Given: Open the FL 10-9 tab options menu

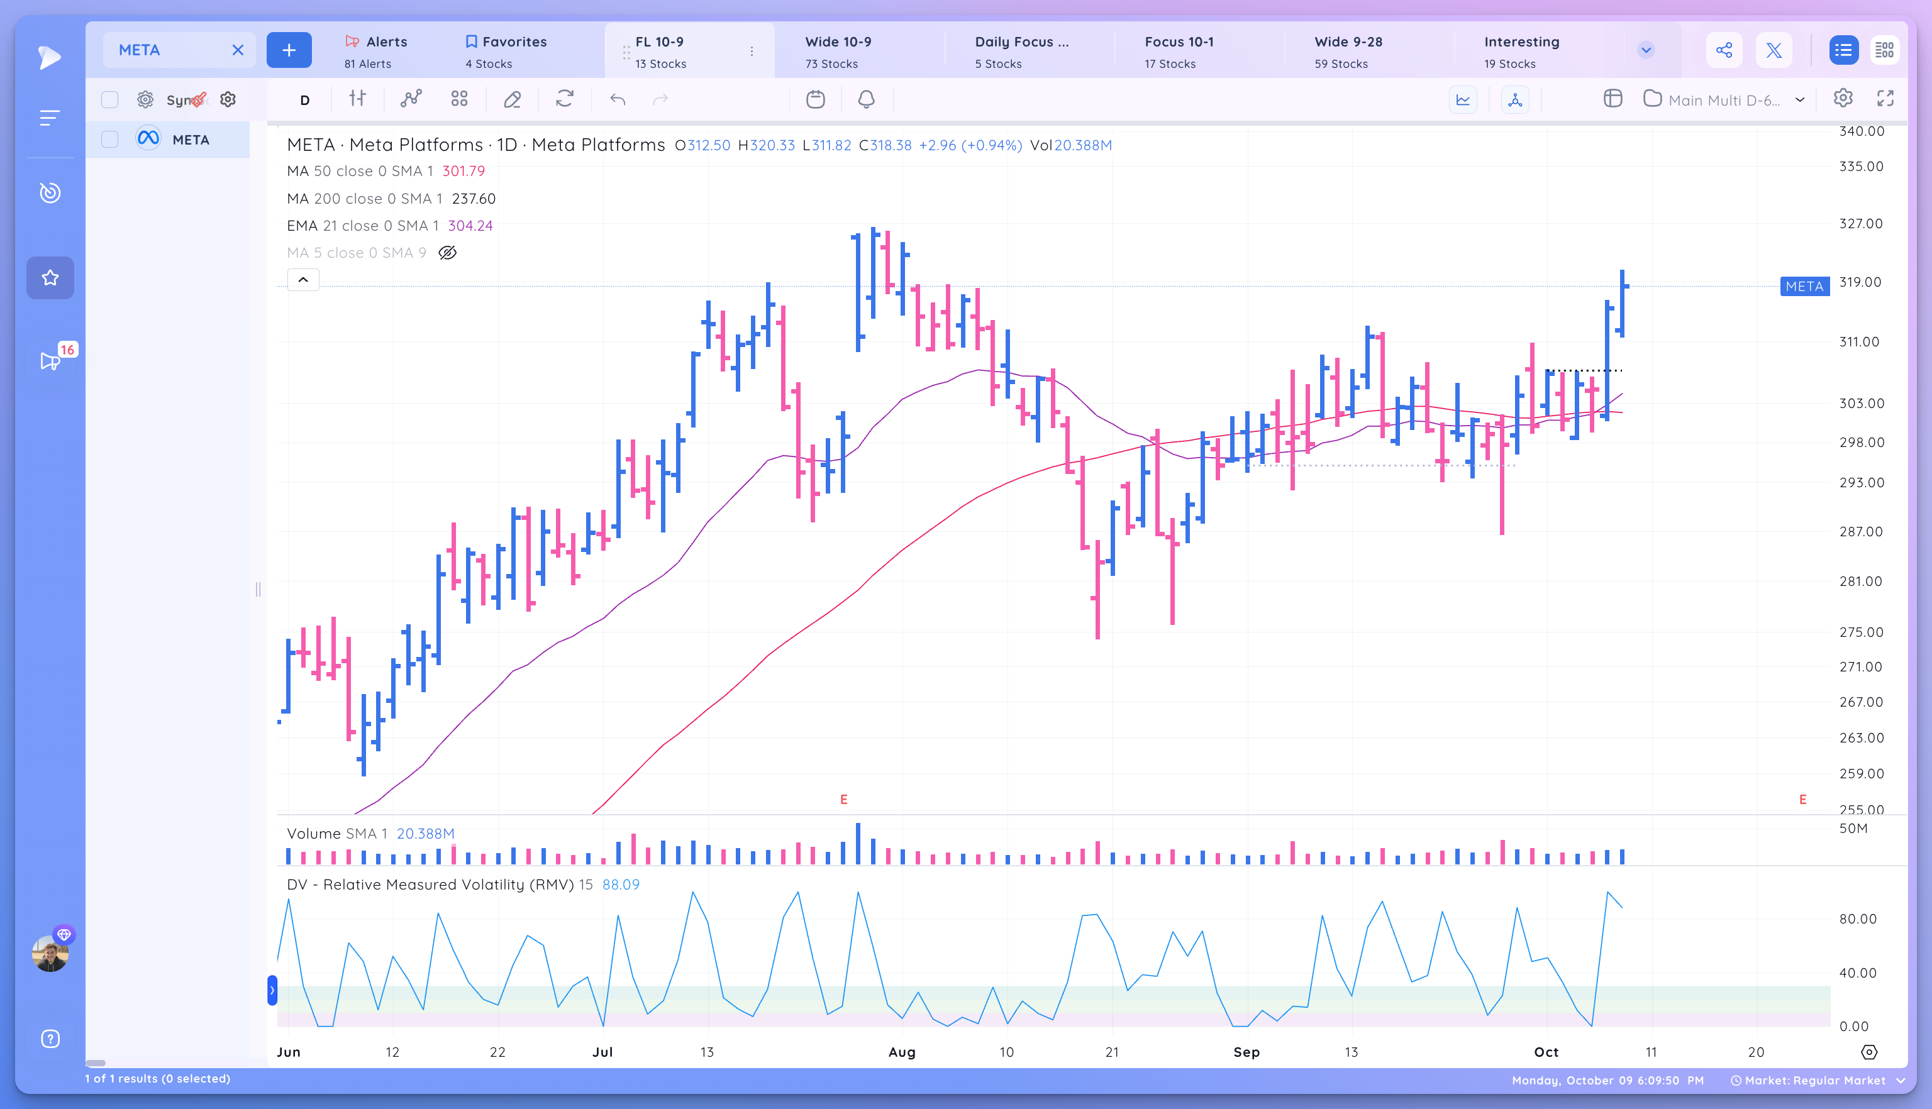Looking at the screenshot, I should pyautogui.click(x=752, y=52).
